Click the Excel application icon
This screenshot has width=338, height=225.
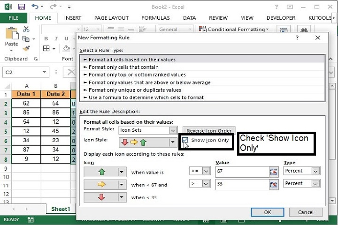coord(8,7)
